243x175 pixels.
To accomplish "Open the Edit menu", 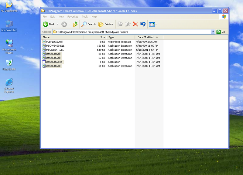I will [52, 17].
